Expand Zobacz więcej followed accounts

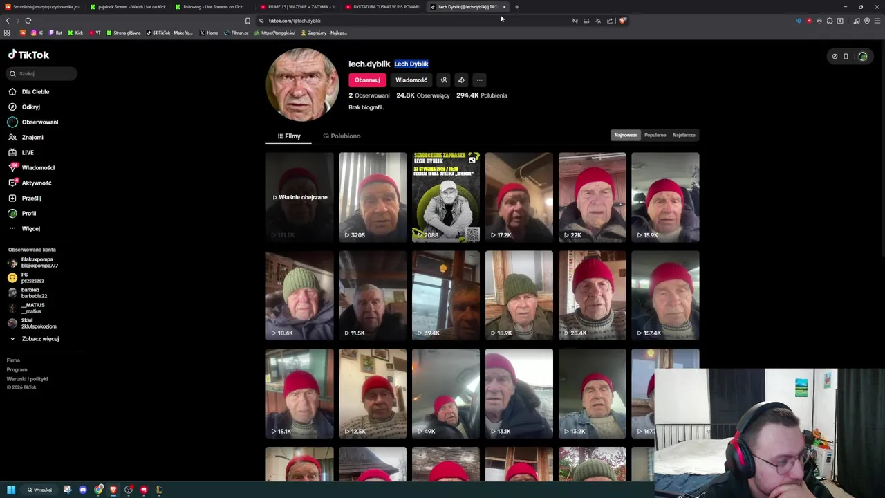[x=35, y=338]
